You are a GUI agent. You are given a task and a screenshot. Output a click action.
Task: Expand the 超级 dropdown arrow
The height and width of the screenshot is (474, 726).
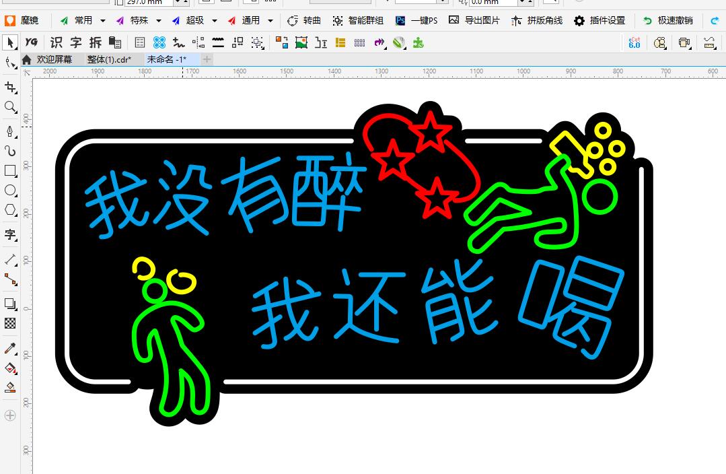[215, 20]
